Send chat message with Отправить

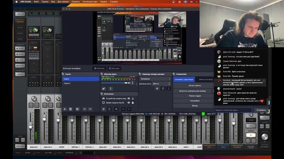click(261, 110)
